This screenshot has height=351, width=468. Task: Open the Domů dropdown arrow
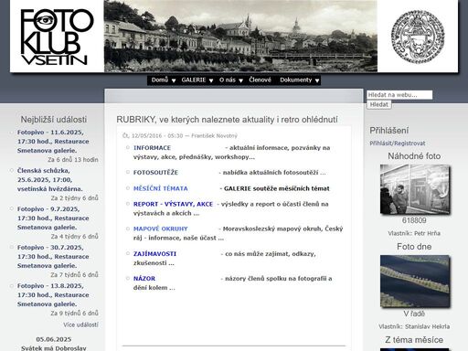174,80
